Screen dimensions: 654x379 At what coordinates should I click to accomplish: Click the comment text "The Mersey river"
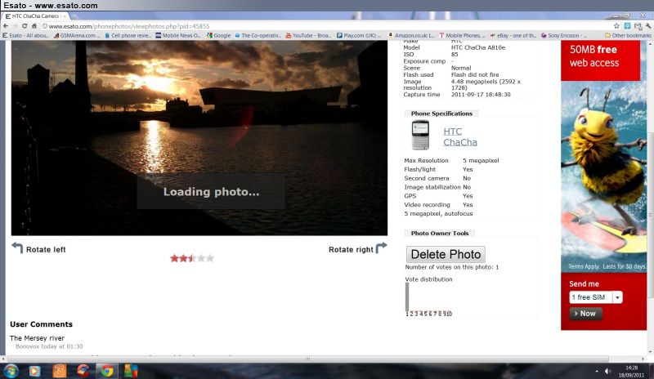pyautogui.click(x=37, y=338)
